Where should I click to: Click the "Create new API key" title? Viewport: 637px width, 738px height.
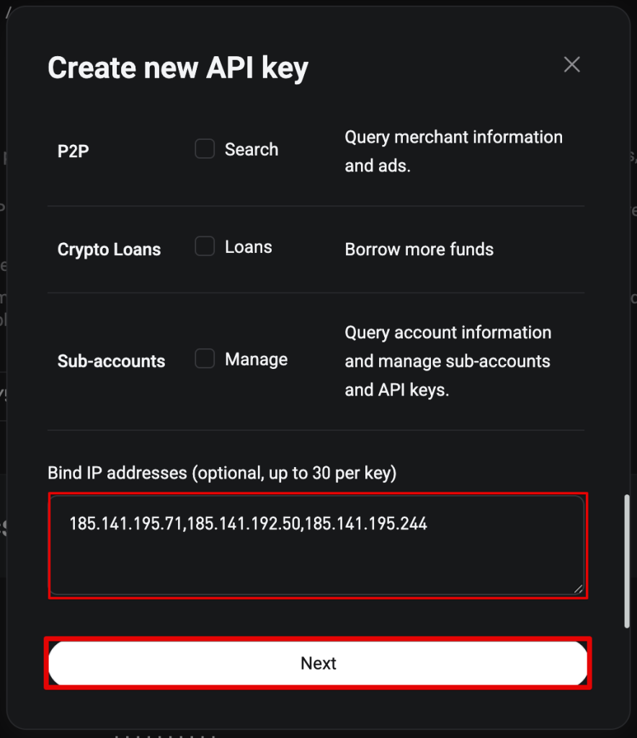pos(178,68)
